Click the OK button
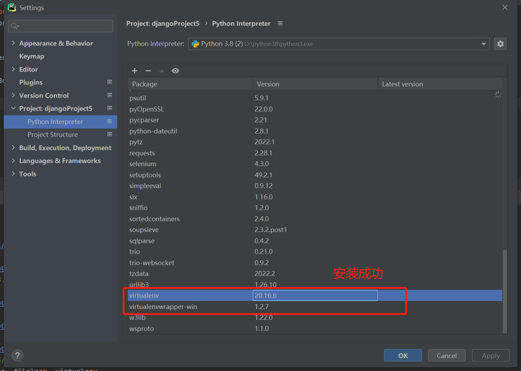 pos(403,355)
